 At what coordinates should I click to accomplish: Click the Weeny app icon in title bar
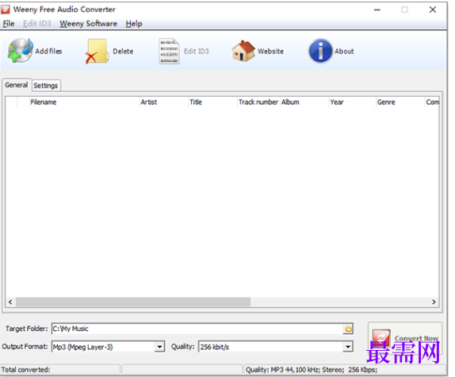[6, 10]
